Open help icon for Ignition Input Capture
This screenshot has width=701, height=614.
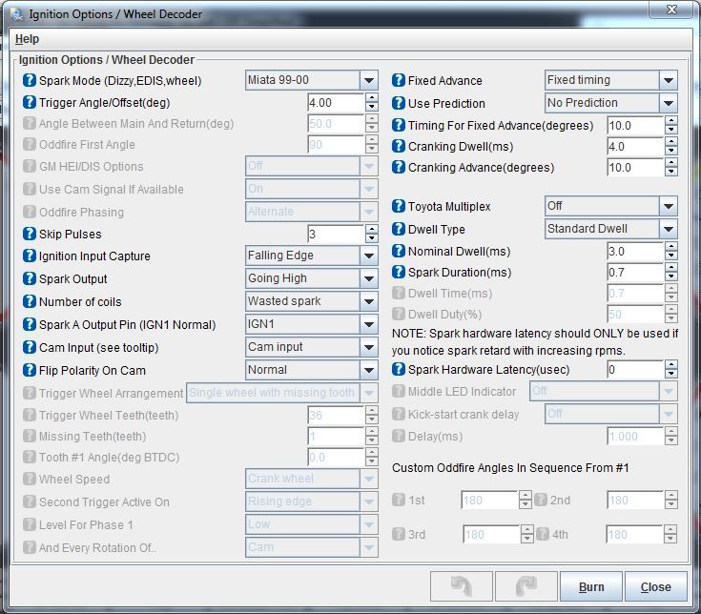[x=30, y=256]
